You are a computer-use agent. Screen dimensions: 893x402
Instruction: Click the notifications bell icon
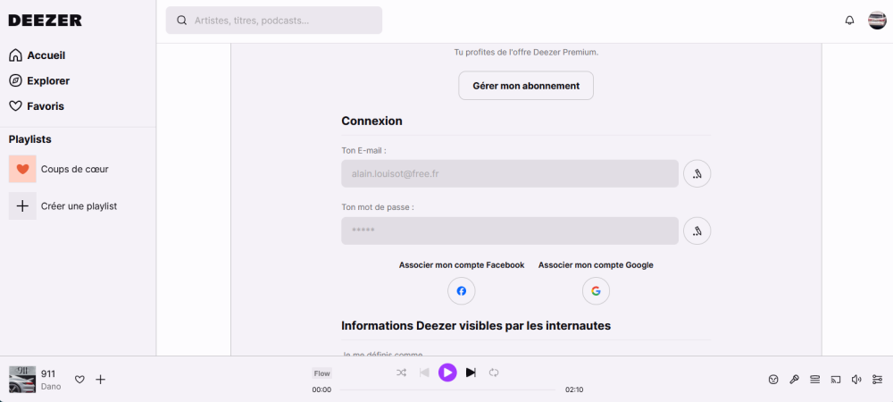click(x=849, y=21)
